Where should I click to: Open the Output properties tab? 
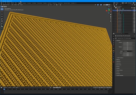[114, 40]
